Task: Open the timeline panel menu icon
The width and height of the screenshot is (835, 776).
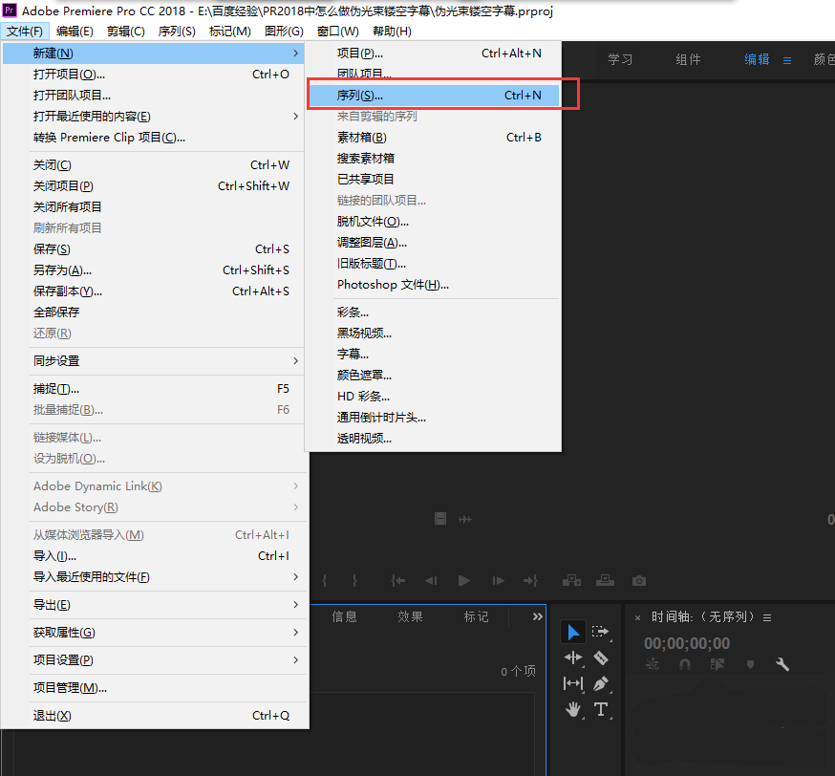Action: coord(767,617)
